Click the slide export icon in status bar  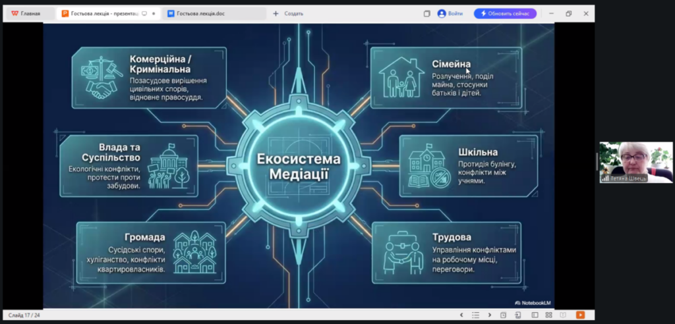518,315
